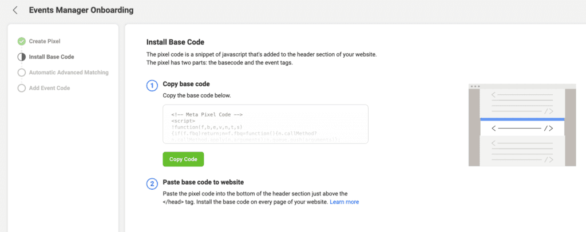Viewport: 586px width, 232px height.
Task: Click the code placement illustration
Action: [x=522, y=125]
